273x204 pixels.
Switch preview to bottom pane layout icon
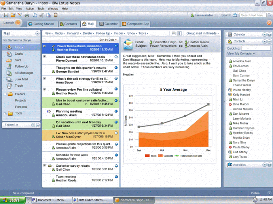174,33
